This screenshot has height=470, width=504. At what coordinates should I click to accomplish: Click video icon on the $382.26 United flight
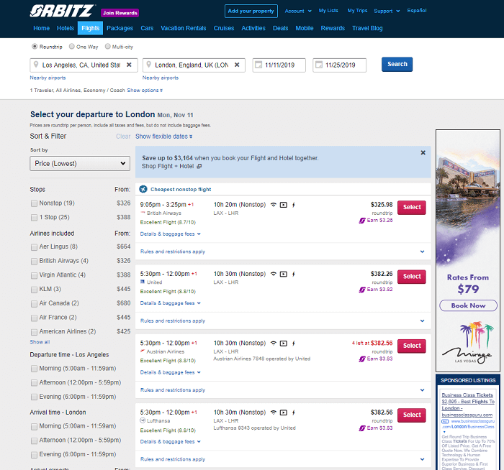point(284,274)
